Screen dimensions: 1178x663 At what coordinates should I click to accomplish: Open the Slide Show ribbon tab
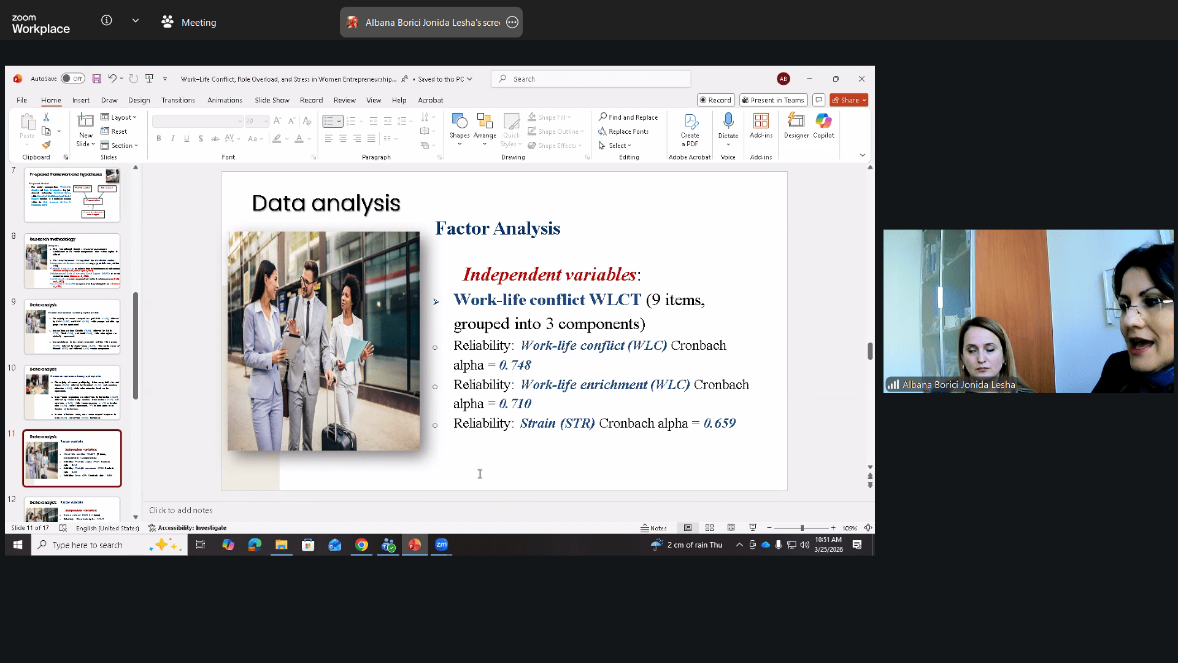[272, 100]
